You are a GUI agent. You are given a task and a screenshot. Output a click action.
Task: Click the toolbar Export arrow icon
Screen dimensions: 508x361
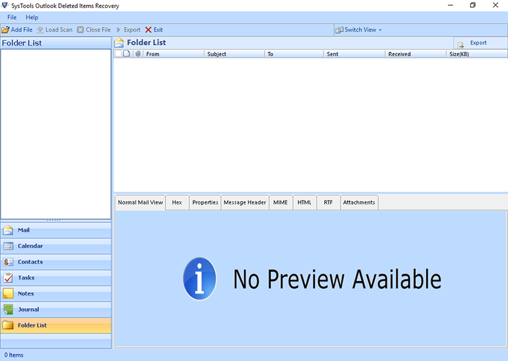118,30
